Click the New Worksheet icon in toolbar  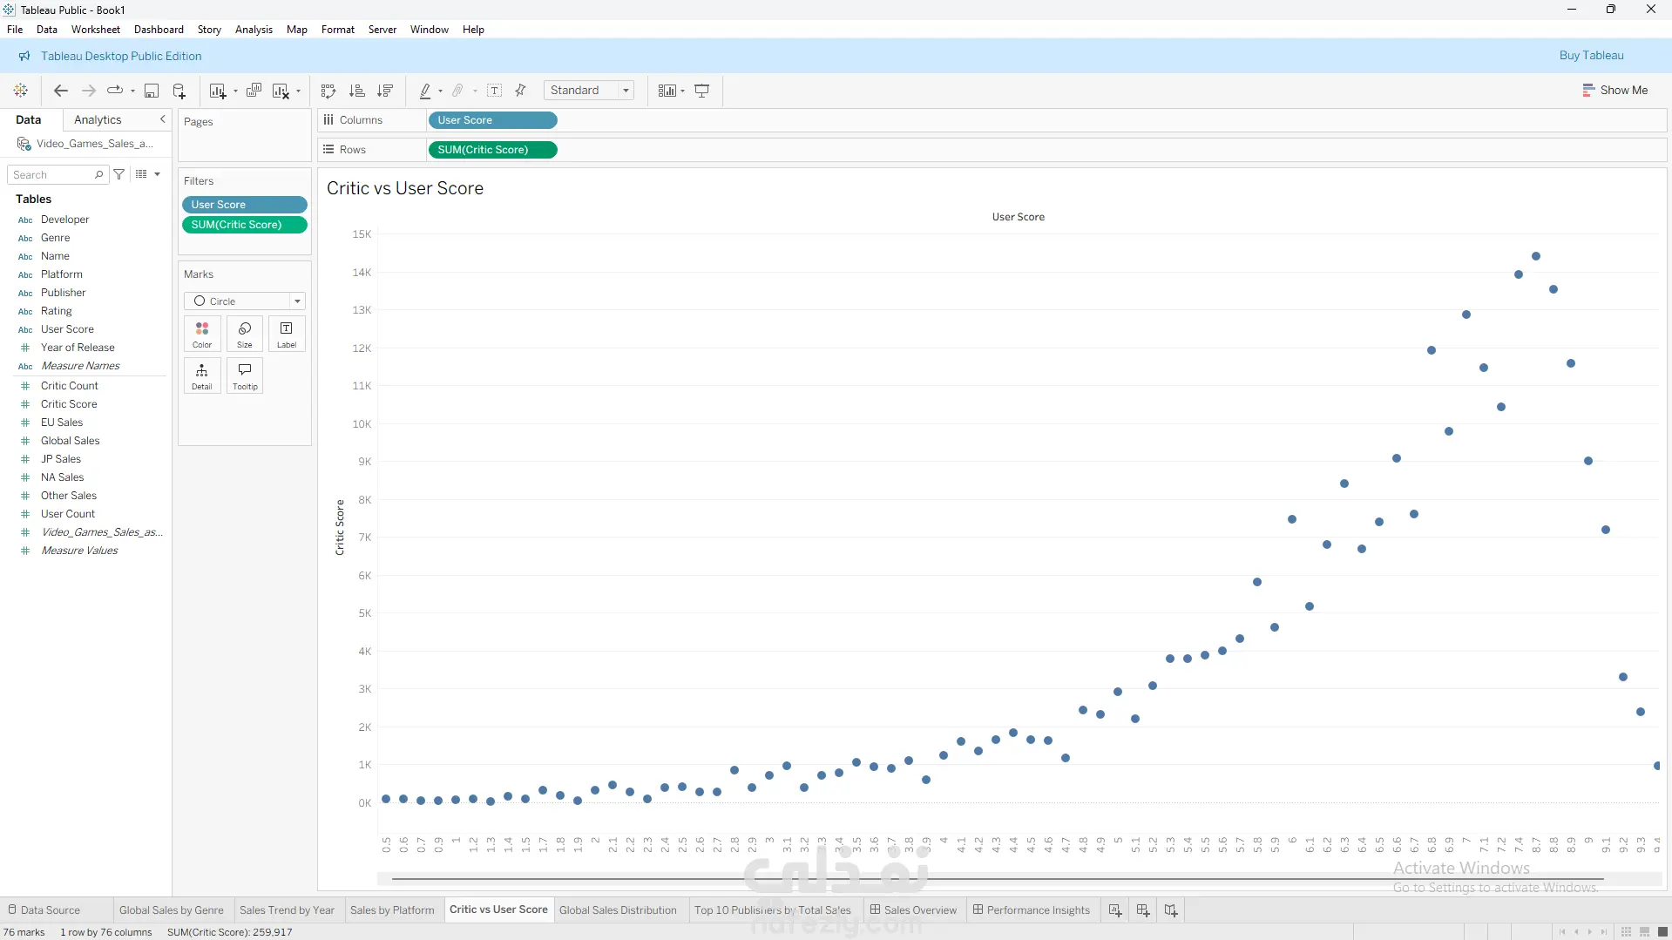[218, 91]
